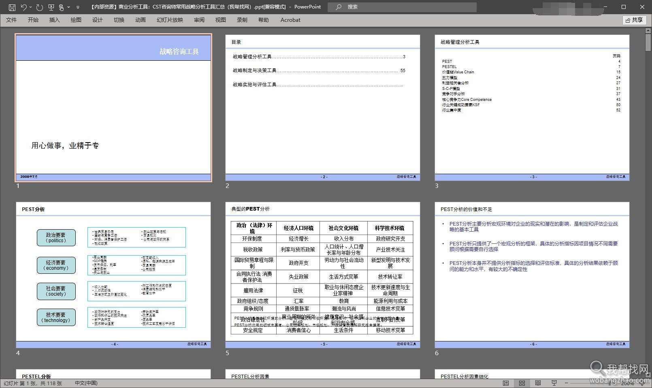Open the 帮助 ribbon tab
Viewport: 652px width, 388px height.
point(263,20)
